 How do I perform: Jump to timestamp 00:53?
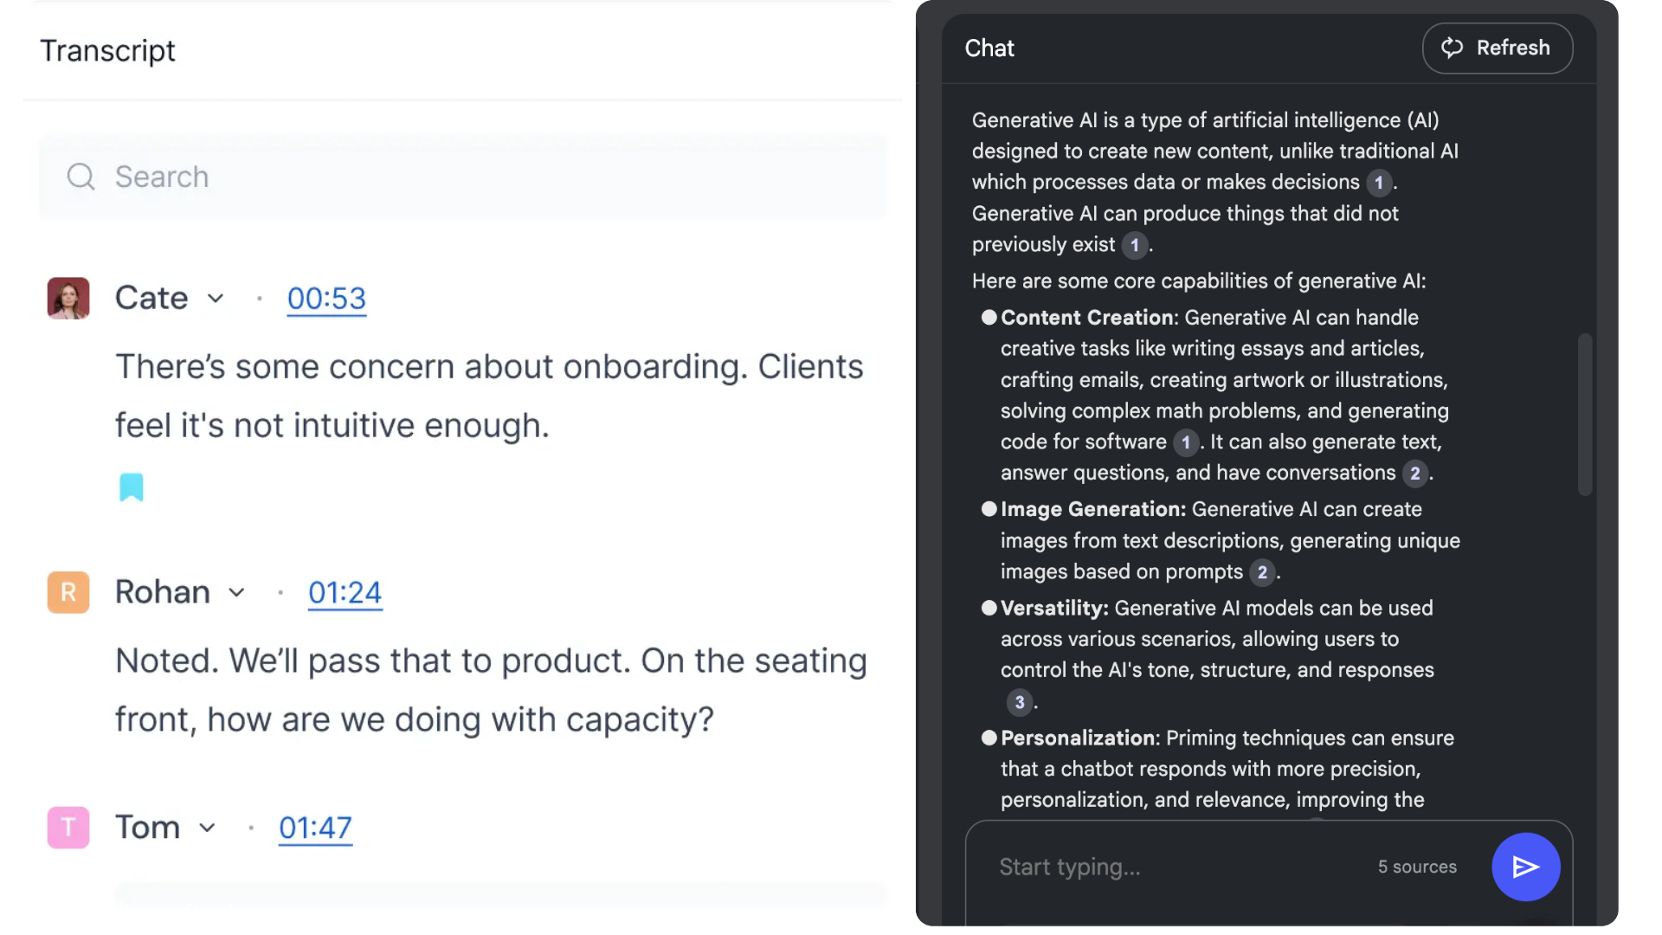tap(326, 299)
